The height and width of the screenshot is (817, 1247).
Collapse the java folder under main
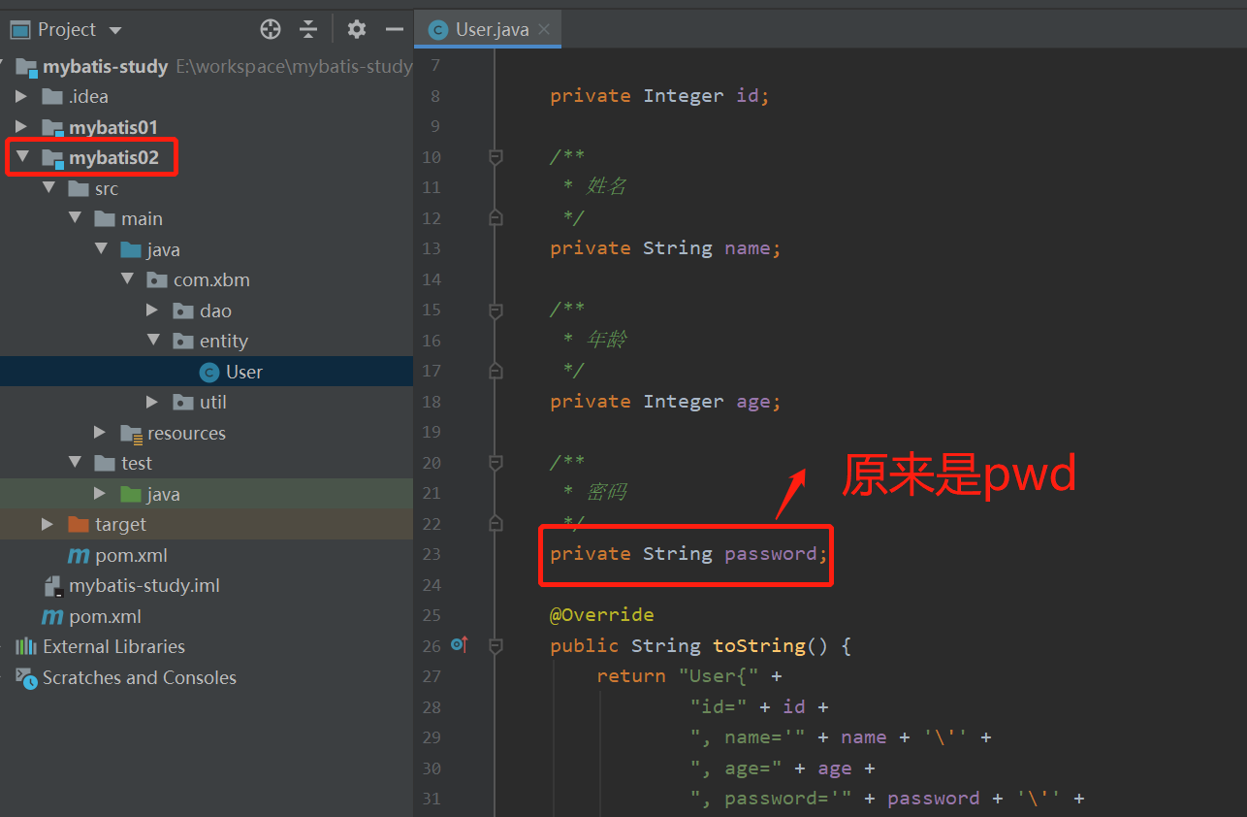(x=101, y=249)
